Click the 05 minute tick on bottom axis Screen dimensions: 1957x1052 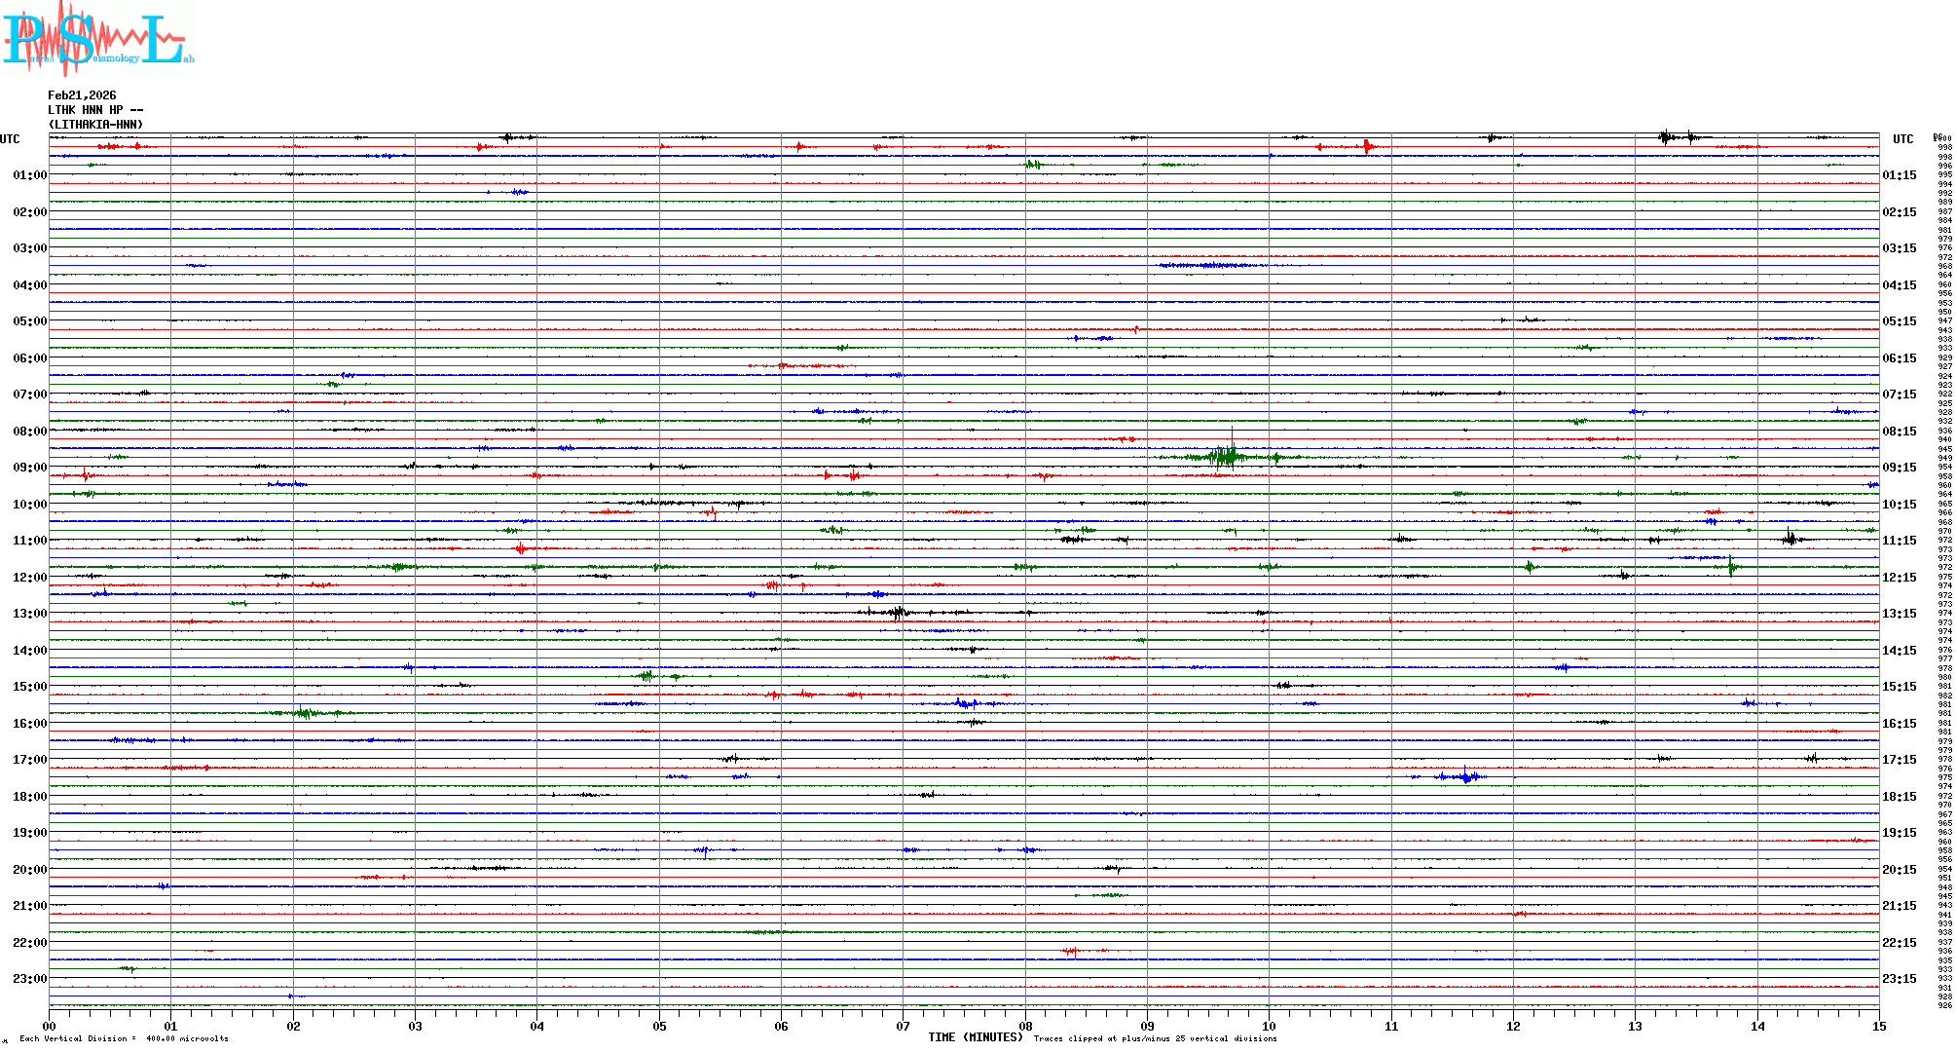659,1027
